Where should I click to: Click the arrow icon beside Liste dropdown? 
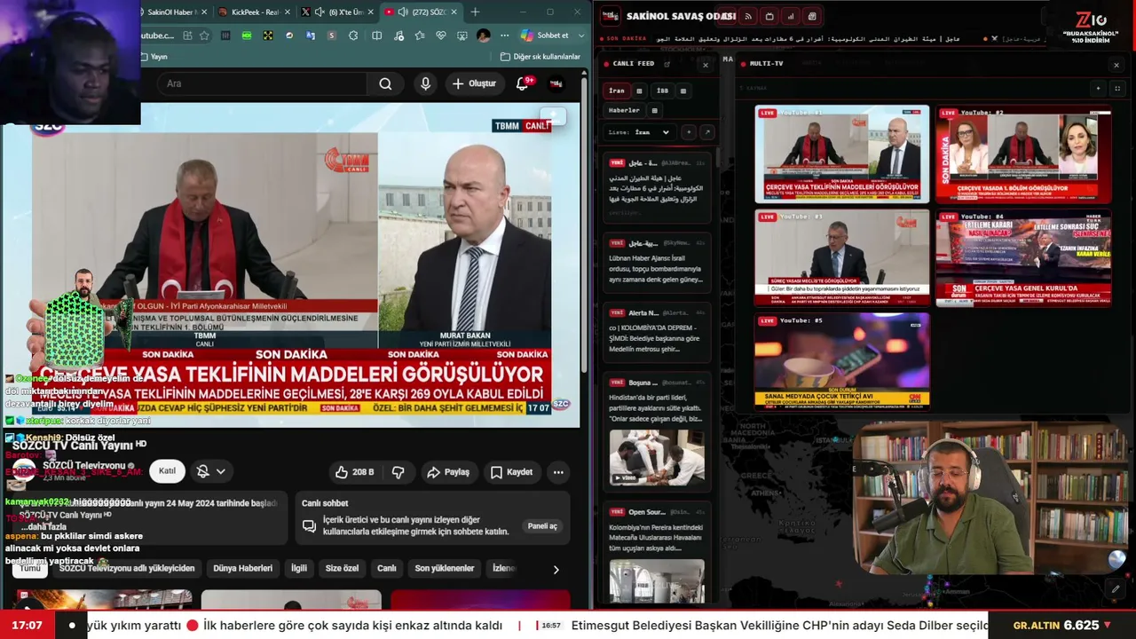coord(707,132)
